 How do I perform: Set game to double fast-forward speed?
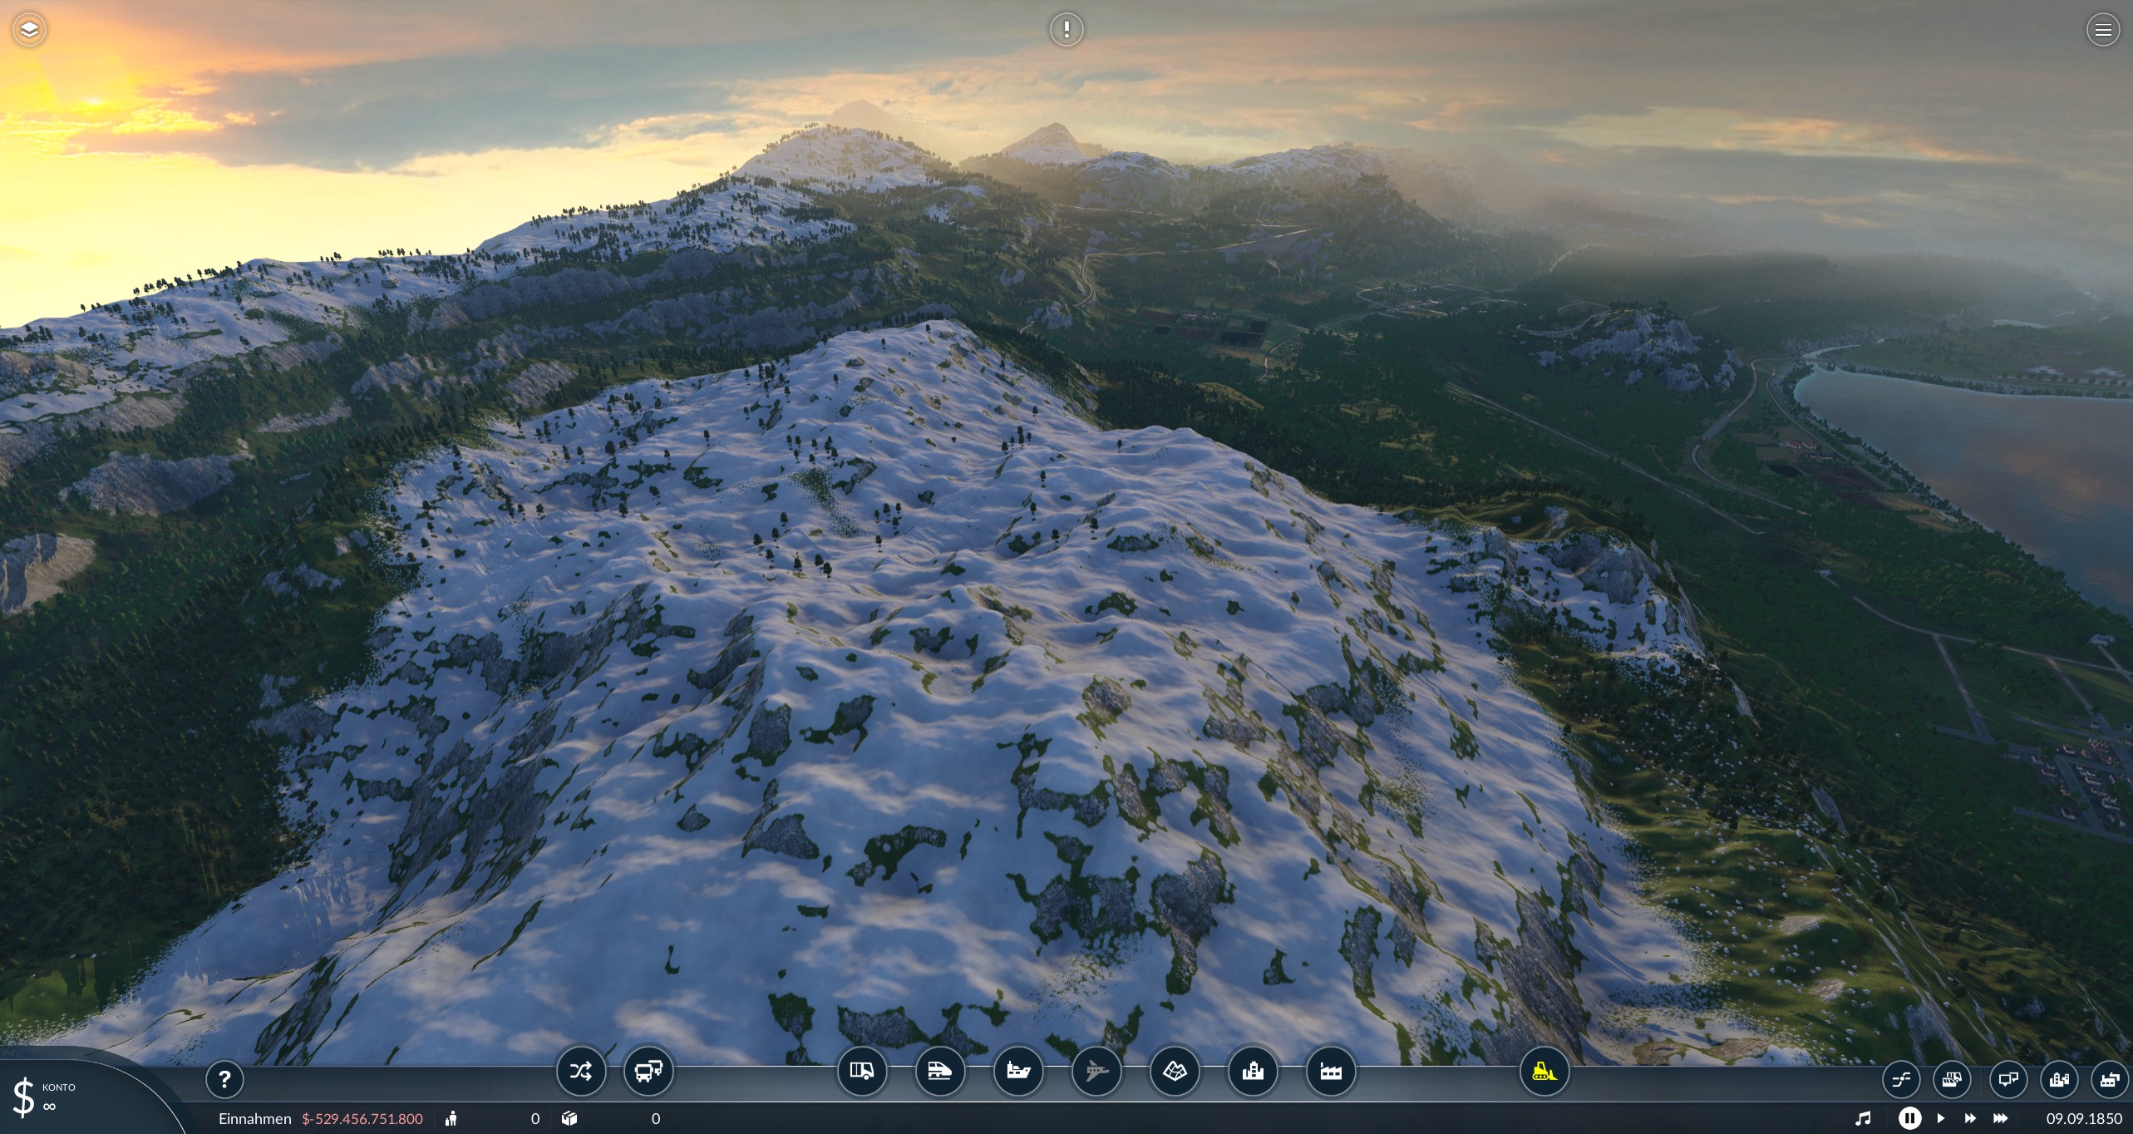pyautogui.click(x=1970, y=1118)
